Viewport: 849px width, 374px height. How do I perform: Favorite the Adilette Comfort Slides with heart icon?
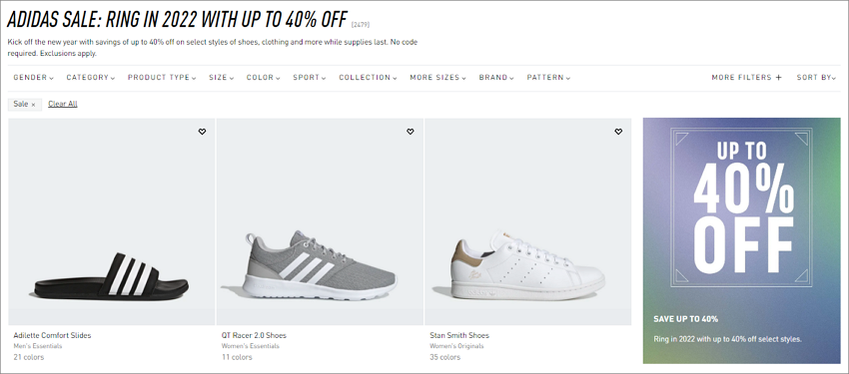tap(202, 132)
